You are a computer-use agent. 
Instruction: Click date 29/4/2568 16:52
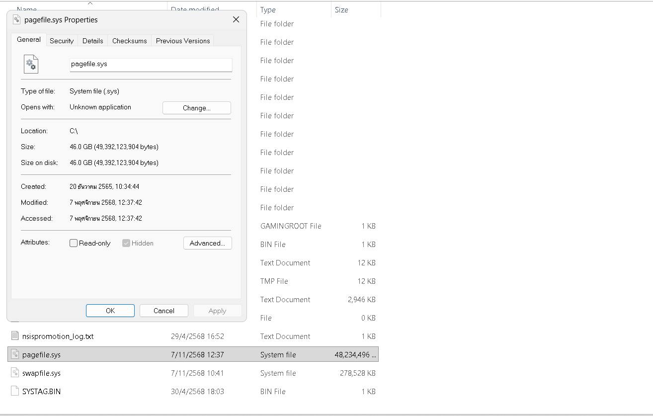[197, 336]
